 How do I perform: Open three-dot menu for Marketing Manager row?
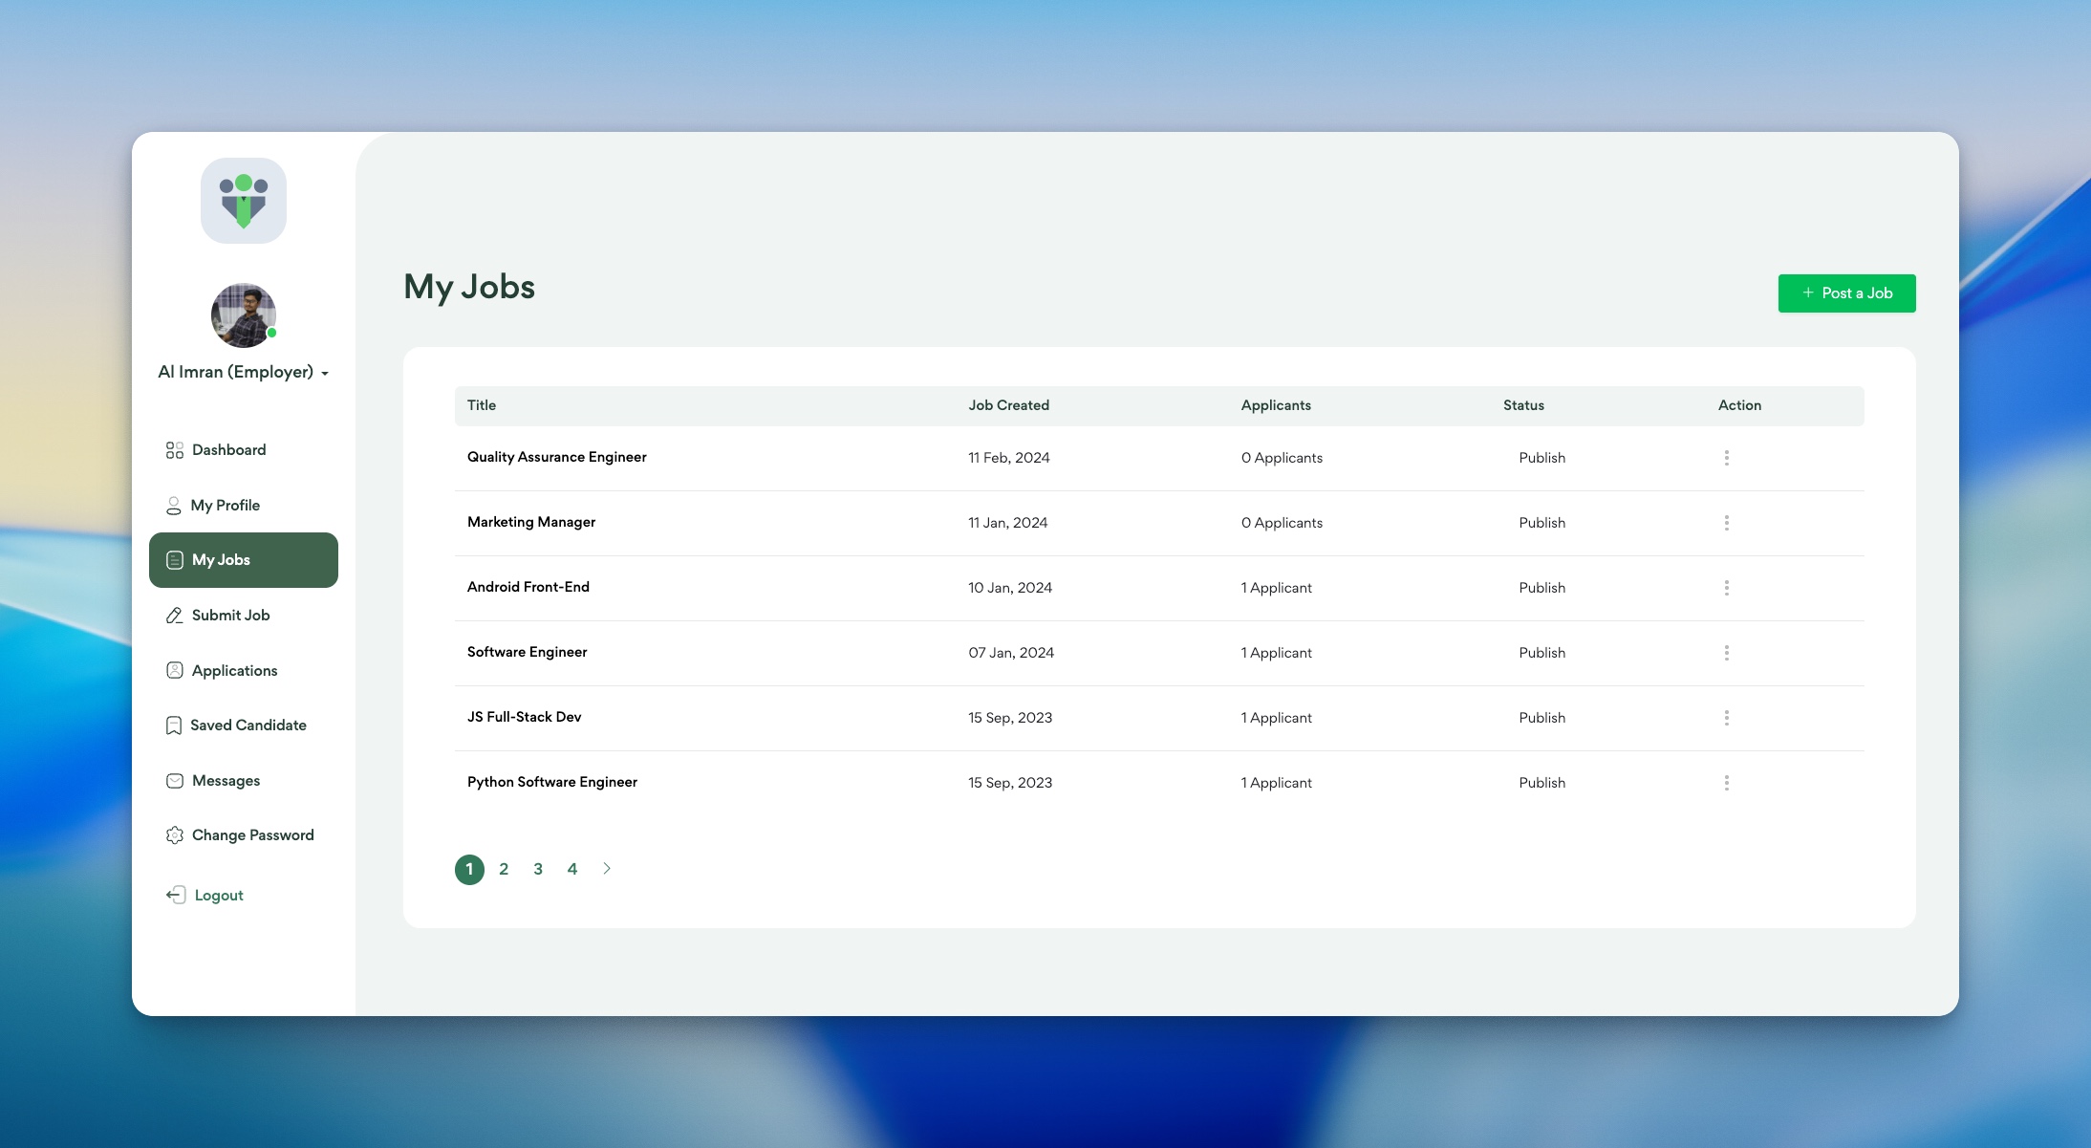(x=1726, y=523)
